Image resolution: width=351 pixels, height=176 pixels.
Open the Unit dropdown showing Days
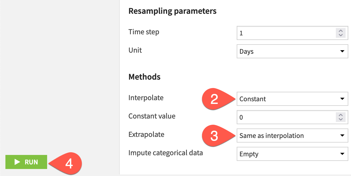(292, 51)
